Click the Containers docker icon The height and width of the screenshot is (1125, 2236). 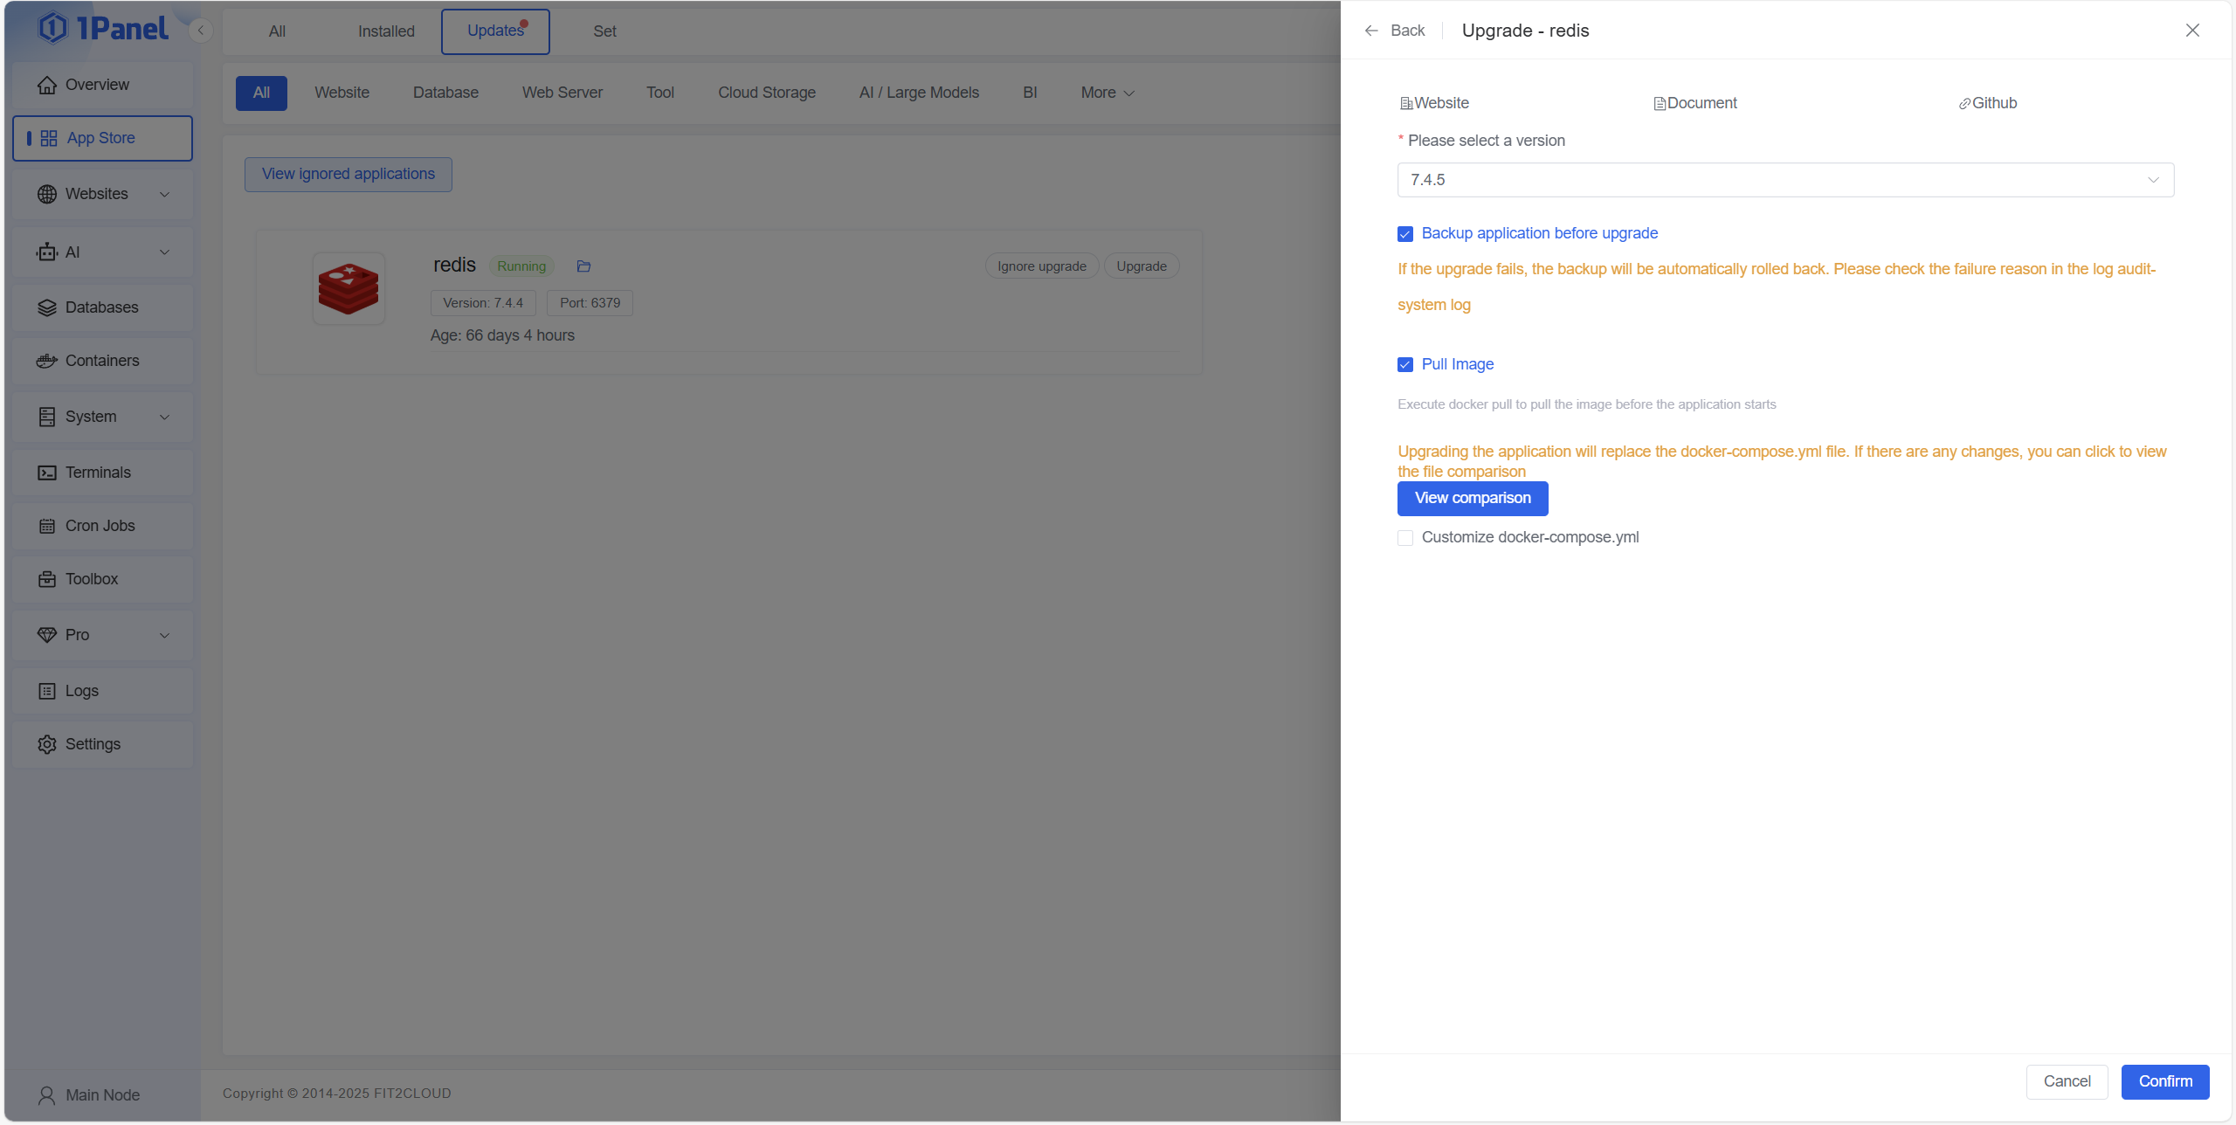tap(47, 361)
